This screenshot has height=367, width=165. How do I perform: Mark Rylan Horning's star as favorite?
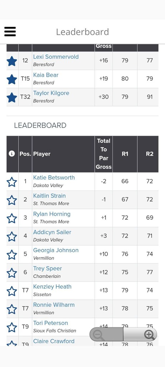tap(12, 218)
